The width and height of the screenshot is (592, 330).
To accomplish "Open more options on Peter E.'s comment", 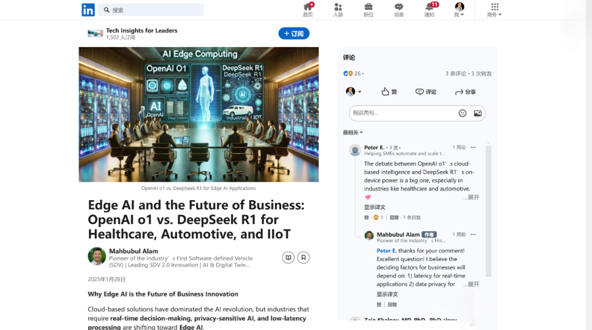I will (x=473, y=147).
